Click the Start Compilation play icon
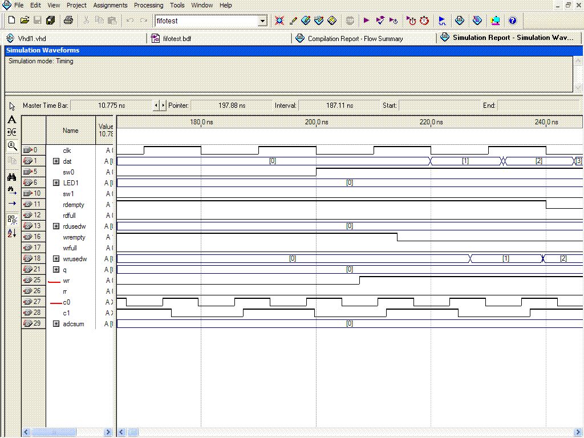This screenshot has height=438, width=584. point(366,21)
